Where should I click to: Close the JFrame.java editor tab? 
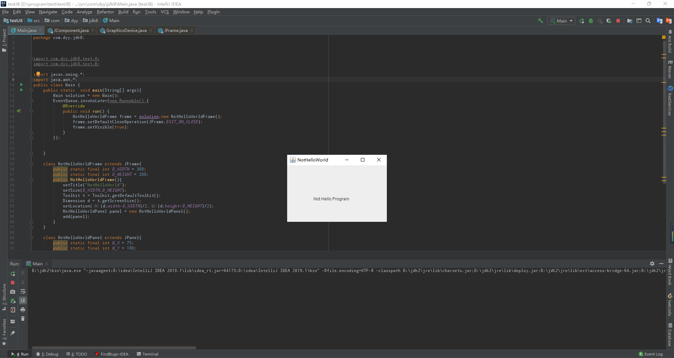coord(192,31)
